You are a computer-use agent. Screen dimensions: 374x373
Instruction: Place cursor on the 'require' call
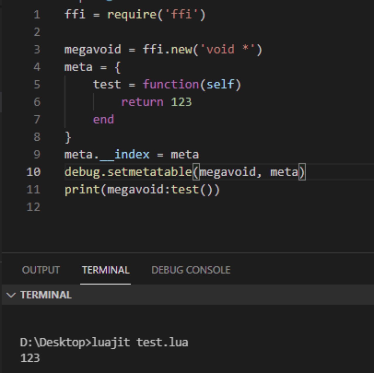tap(132, 15)
